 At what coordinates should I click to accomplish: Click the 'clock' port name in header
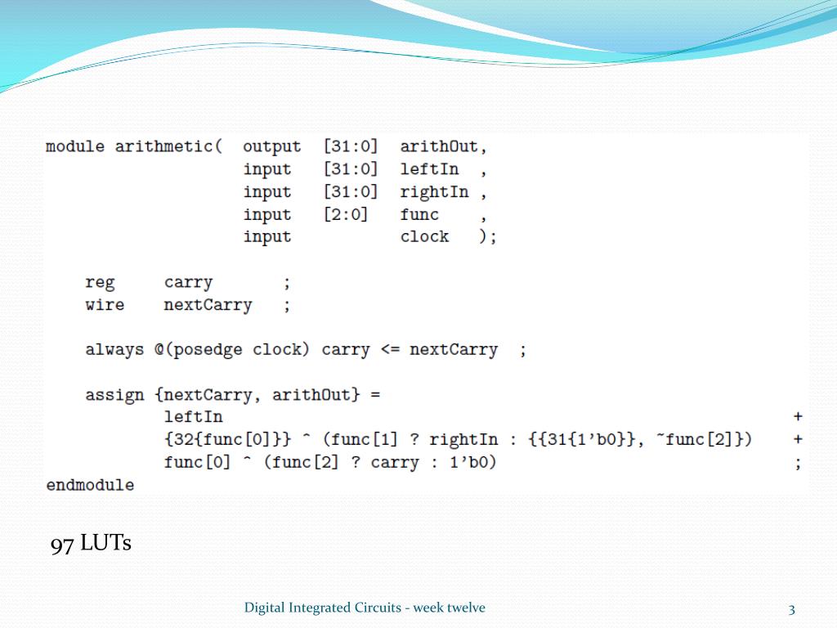pos(424,236)
